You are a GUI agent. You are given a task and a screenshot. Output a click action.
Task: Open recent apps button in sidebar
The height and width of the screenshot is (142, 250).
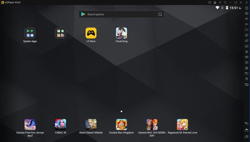[247, 137]
